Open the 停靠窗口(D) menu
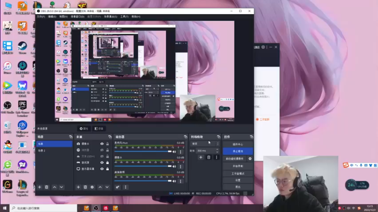The image size is (378, 212). 77,16
